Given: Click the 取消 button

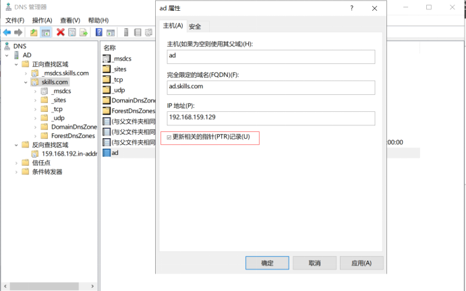Looking at the screenshot, I should click(314, 263).
